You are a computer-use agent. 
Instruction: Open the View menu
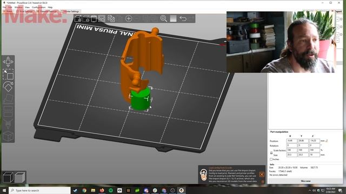point(27,7)
